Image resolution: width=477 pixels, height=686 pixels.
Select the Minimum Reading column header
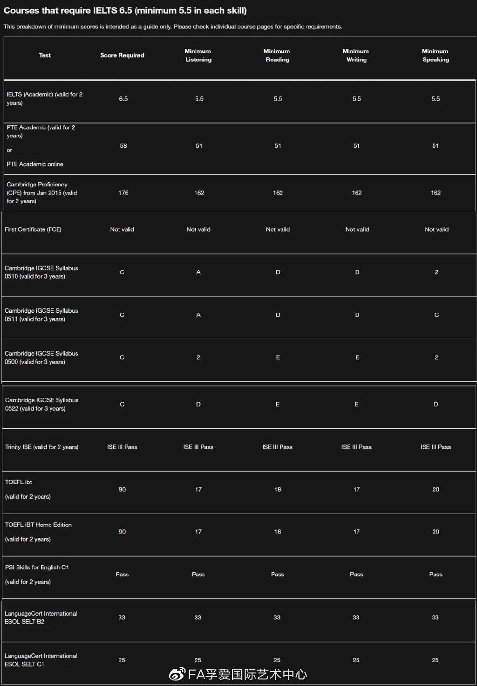(277, 55)
